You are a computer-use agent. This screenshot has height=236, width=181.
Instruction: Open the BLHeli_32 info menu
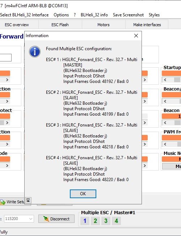pos(94,15)
